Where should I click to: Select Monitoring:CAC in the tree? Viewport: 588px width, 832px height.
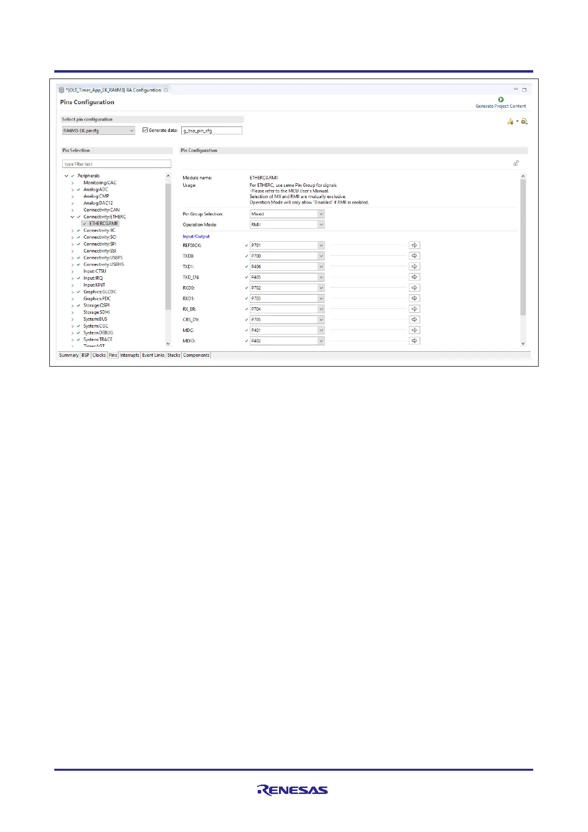pos(100,183)
